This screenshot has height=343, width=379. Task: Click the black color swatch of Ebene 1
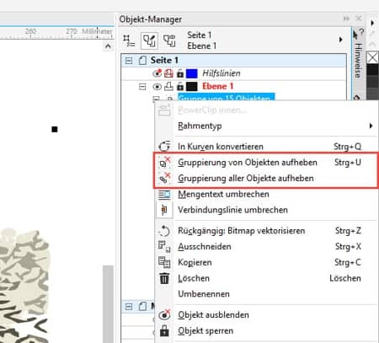tap(192, 87)
